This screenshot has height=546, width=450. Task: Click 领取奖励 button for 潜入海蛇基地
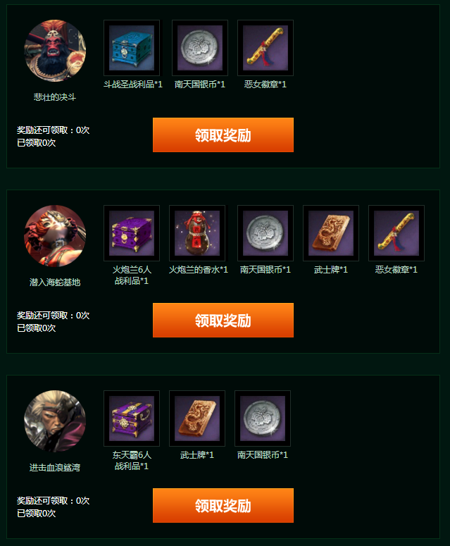pyautogui.click(x=223, y=320)
